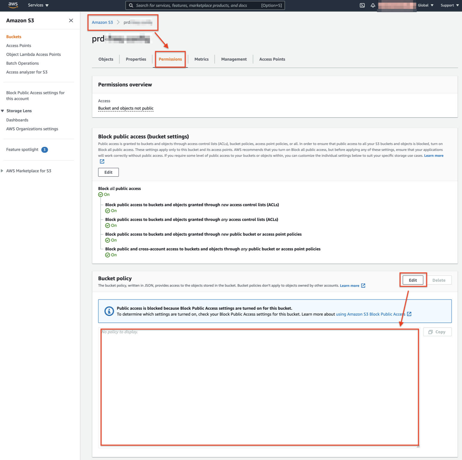Click On status under new access control lists
This screenshot has height=460, width=462.
[111, 211]
